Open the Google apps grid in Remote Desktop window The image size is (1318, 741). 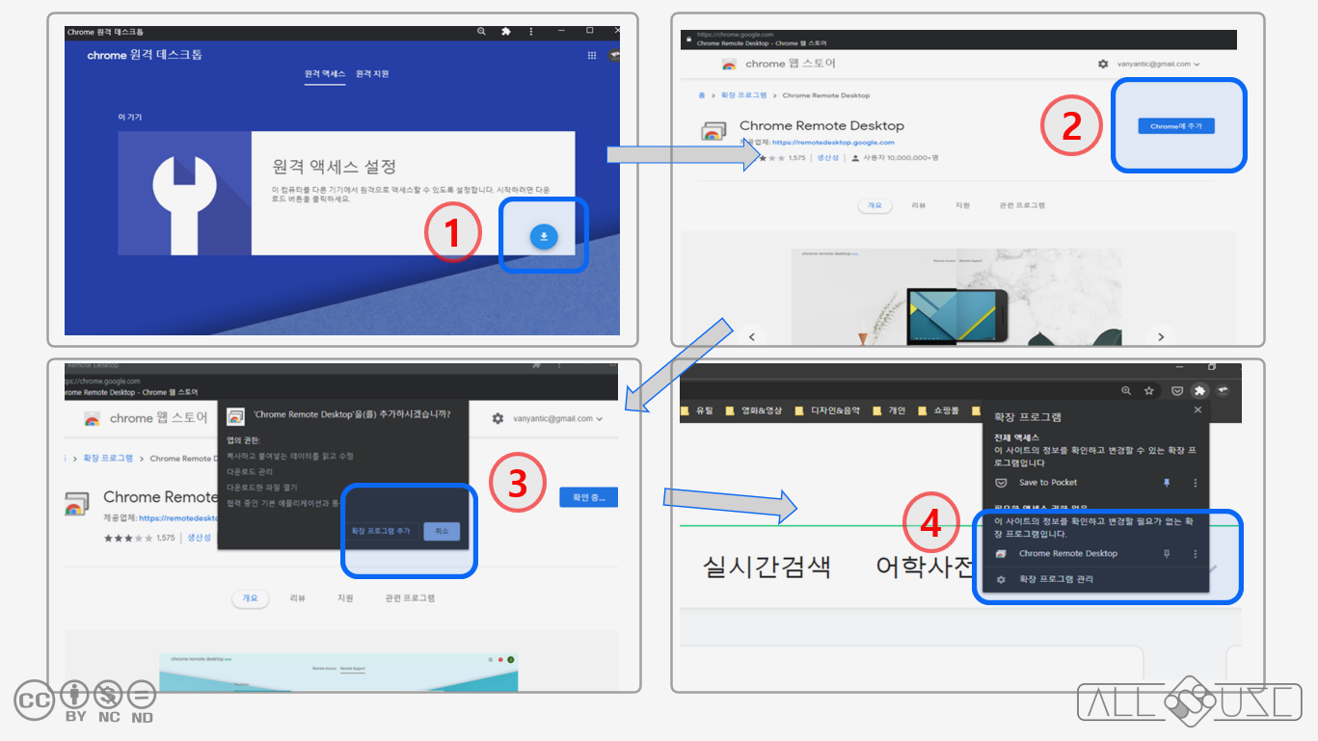(x=592, y=55)
